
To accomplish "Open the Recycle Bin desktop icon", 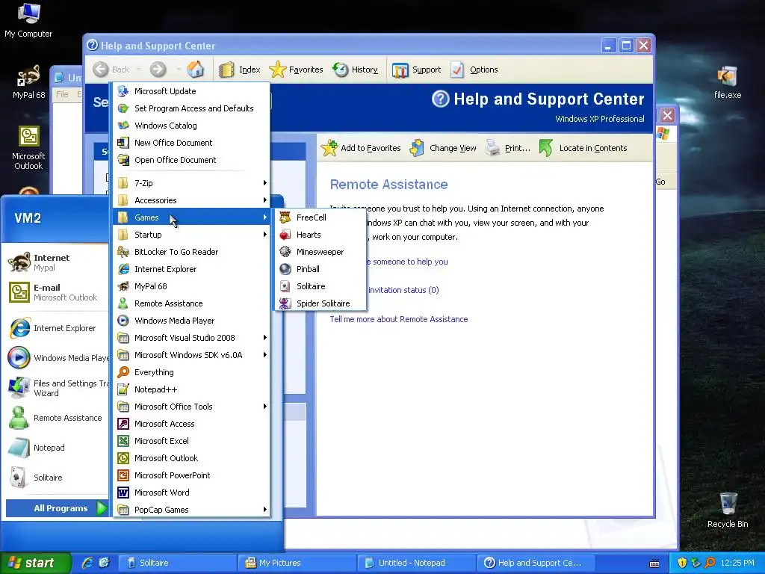I will pos(728,510).
